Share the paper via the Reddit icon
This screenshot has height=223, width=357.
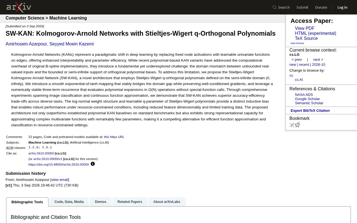pyautogui.click(x=297, y=125)
